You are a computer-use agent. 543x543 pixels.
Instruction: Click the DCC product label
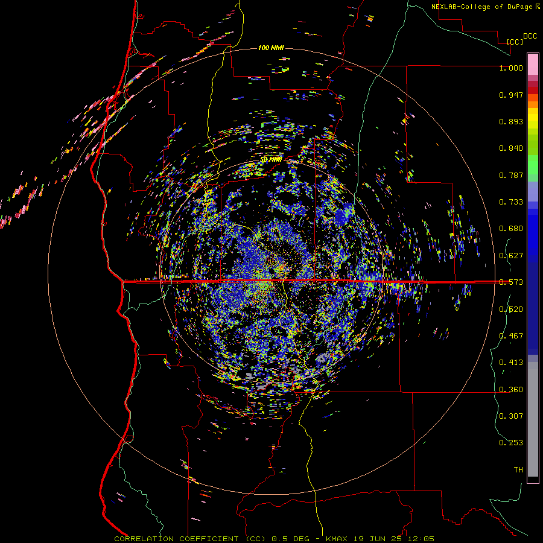point(530,36)
